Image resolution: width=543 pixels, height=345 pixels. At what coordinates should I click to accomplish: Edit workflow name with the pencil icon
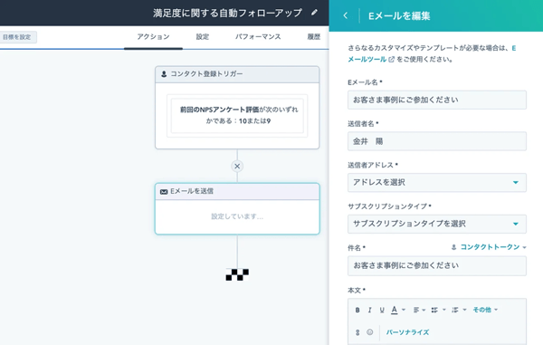(314, 13)
